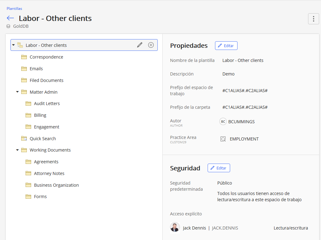Select the Correspondence folder
Screen dimensions: 321x240
[46, 57]
